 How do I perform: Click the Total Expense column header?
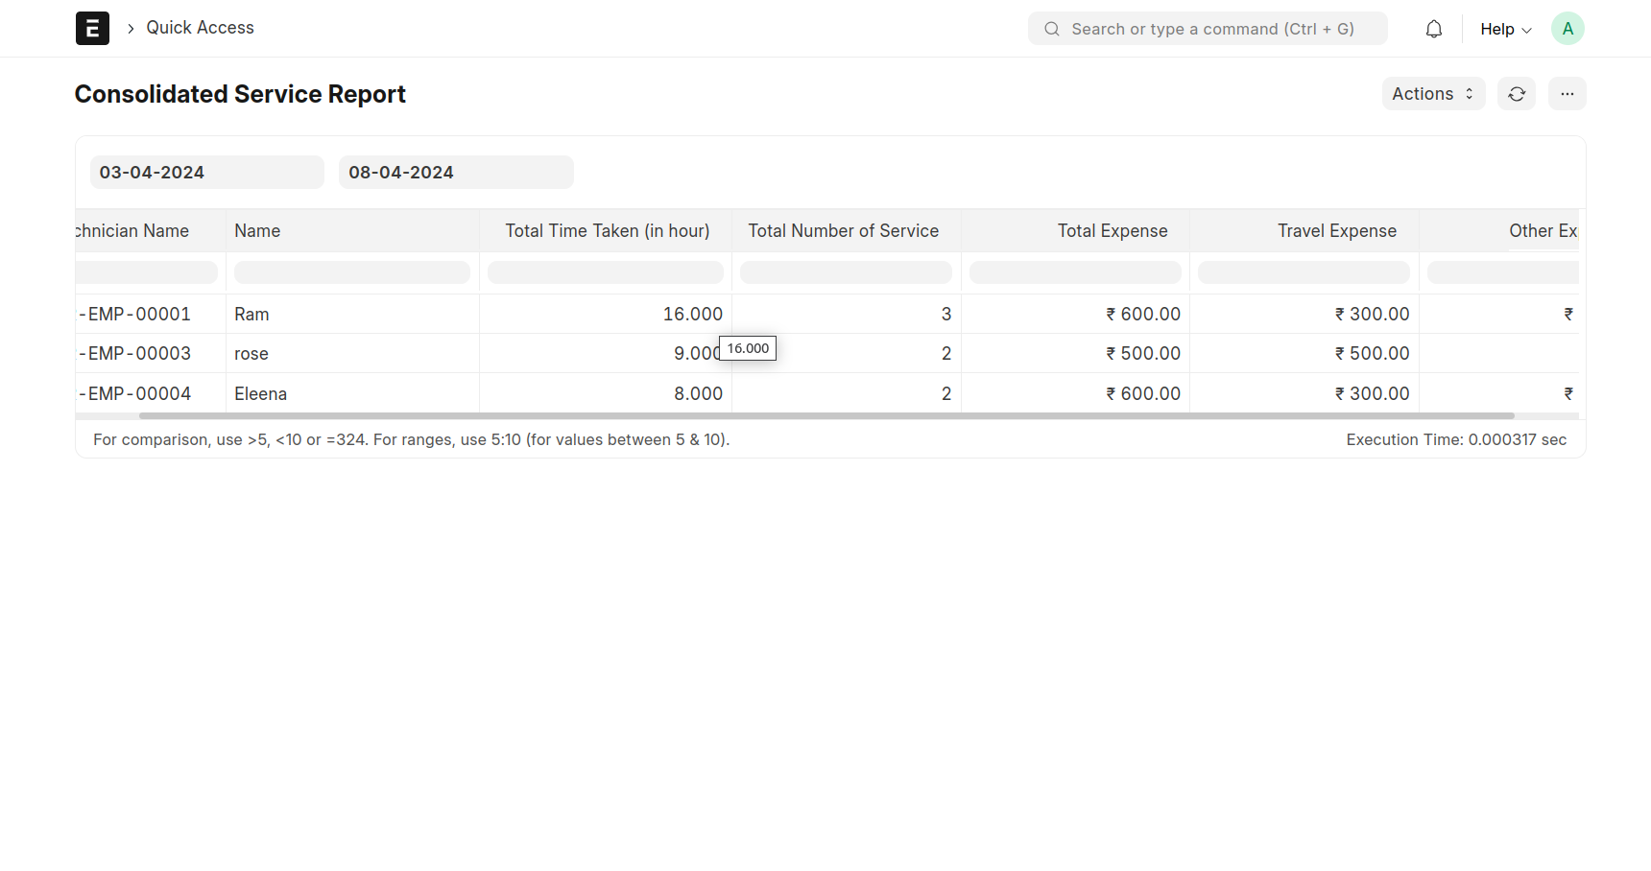point(1112,231)
